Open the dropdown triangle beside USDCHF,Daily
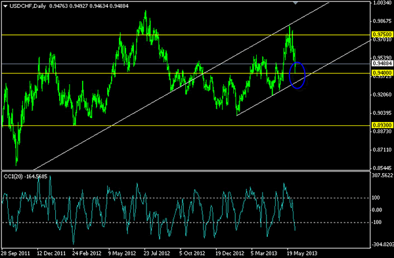This screenshot has width=394, height=258. (5, 6)
